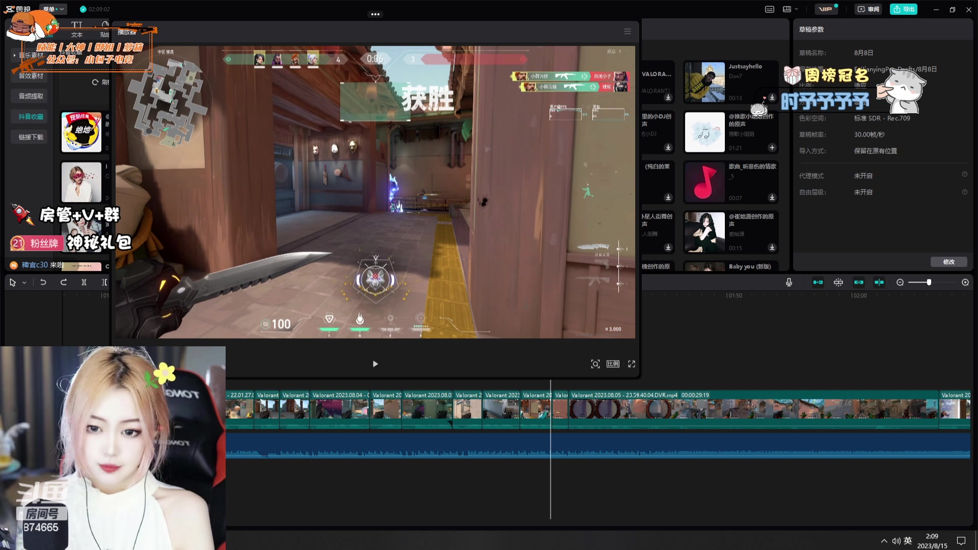Toggle preview axis on timeline
This screenshot has width=978, height=550.
click(x=879, y=282)
